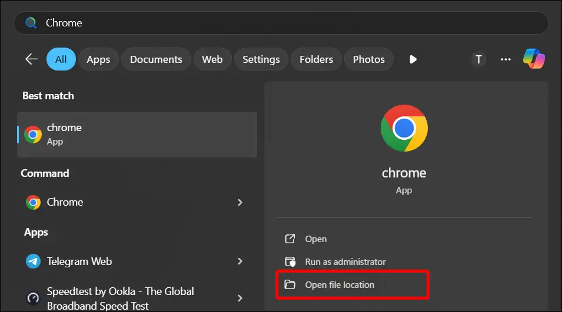Viewport: 562px width, 312px height.
Task: Click the Telegram Web icon
Action: 33,261
